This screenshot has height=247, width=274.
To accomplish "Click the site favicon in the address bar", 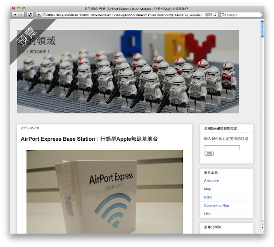I will coord(45,15).
